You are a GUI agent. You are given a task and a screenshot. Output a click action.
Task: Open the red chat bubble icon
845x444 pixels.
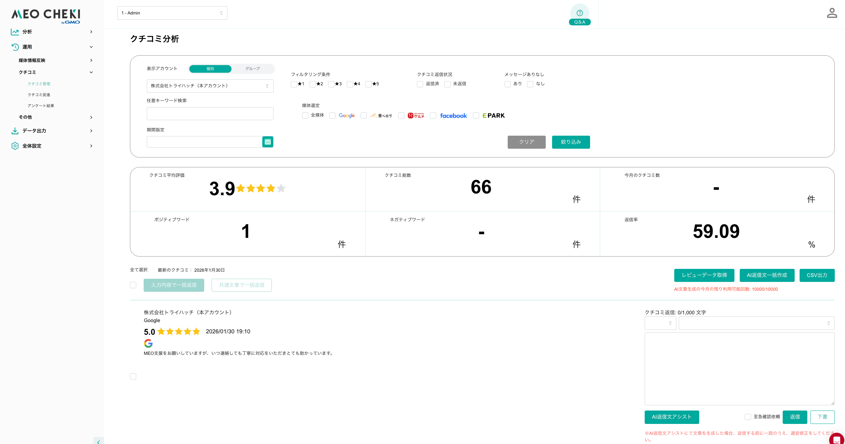[837, 439]
